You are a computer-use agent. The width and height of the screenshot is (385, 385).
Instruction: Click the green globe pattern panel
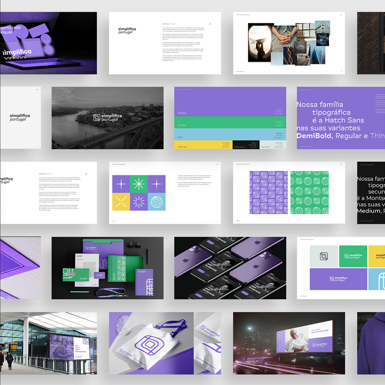[309, 193]
